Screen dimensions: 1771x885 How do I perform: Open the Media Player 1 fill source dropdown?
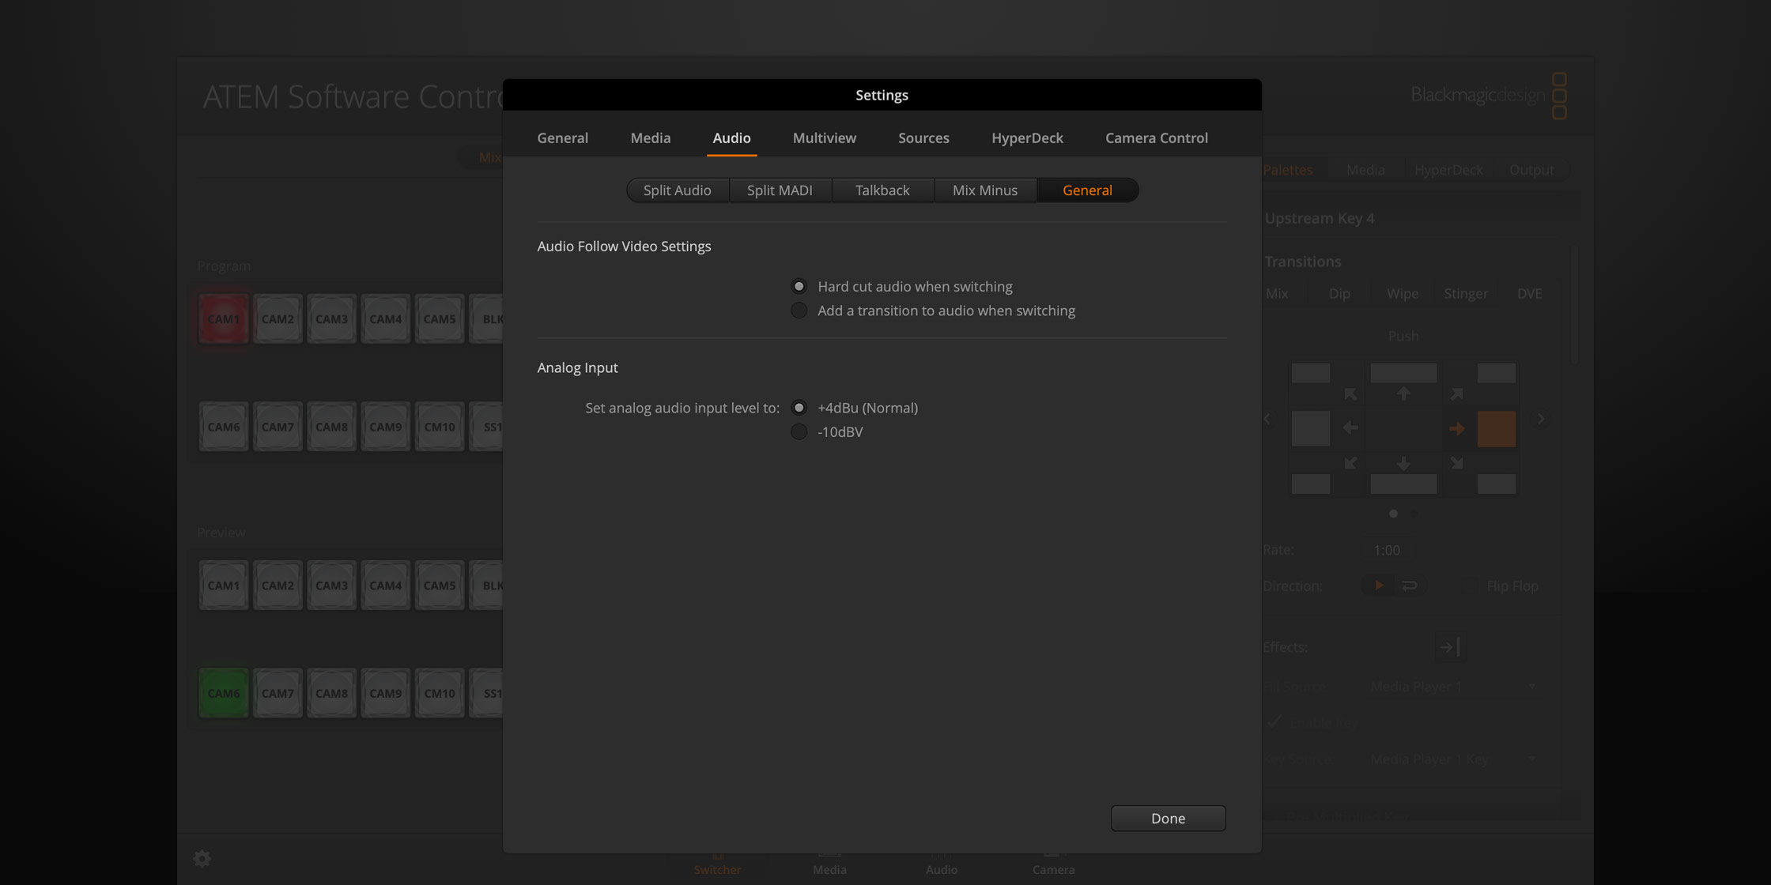[x=1453, y=686]
